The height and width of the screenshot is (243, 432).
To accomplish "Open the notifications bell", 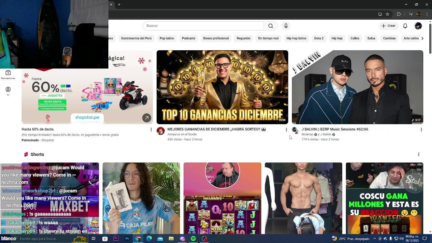I will tap(405, 26).
